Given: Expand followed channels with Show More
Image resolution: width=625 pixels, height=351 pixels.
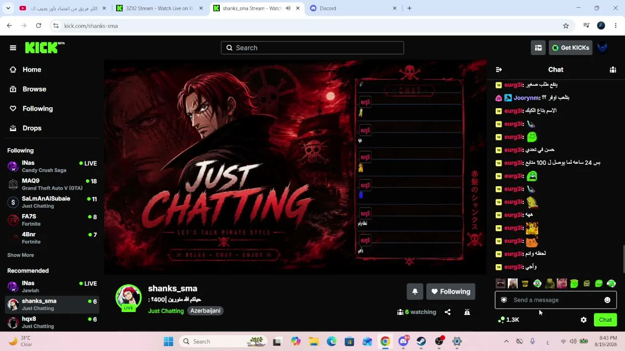Looking at the screenshot, I should [21, 255].
